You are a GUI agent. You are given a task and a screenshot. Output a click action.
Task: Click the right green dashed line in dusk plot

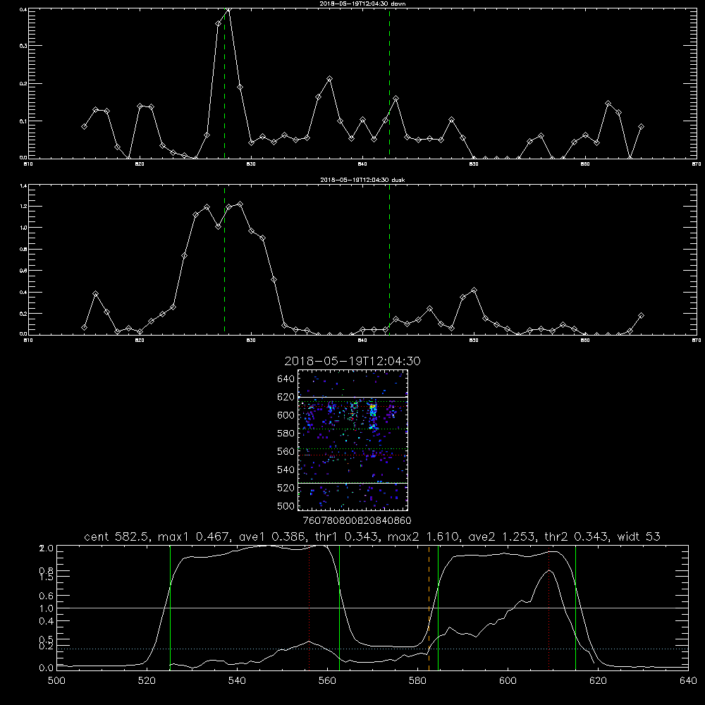coord(389,260)
